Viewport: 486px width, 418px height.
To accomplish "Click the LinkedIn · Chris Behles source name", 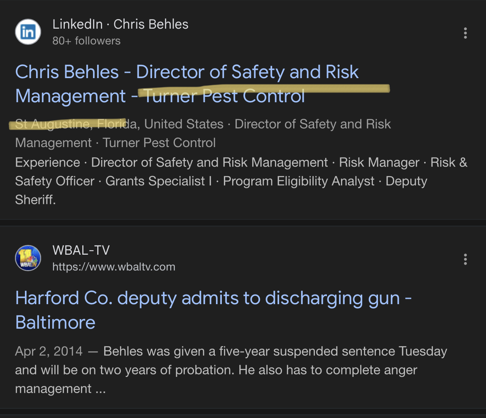I will point(120,24).
